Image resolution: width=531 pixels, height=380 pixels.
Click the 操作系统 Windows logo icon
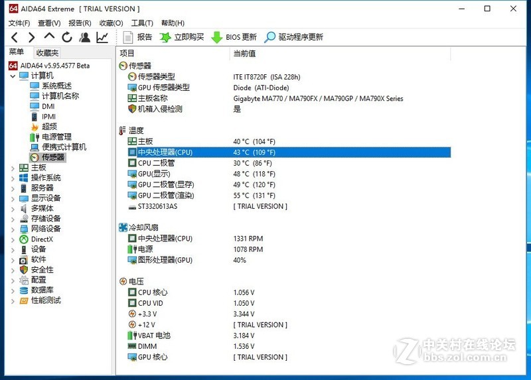pos(24,178)
